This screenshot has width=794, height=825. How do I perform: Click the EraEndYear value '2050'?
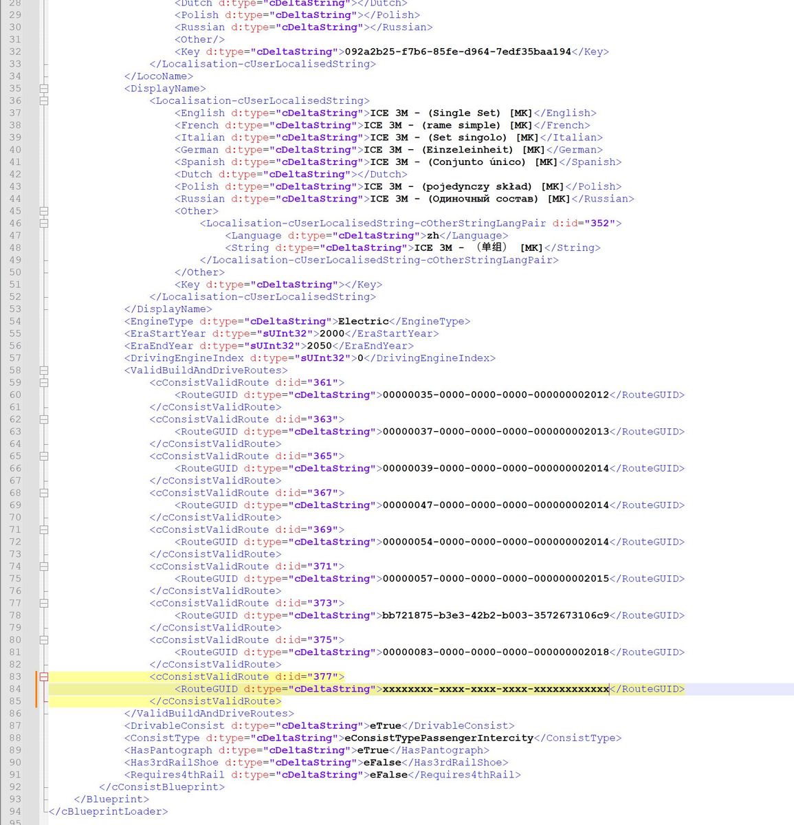pyautogui.click(x=320, y=346)
